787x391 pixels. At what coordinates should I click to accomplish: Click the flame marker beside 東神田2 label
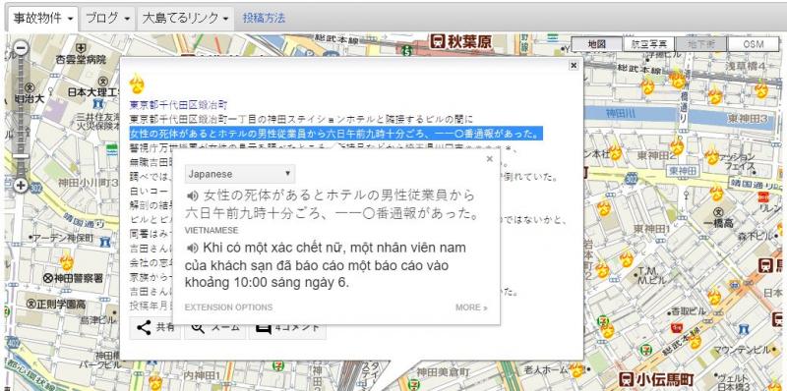coord(677,146)
